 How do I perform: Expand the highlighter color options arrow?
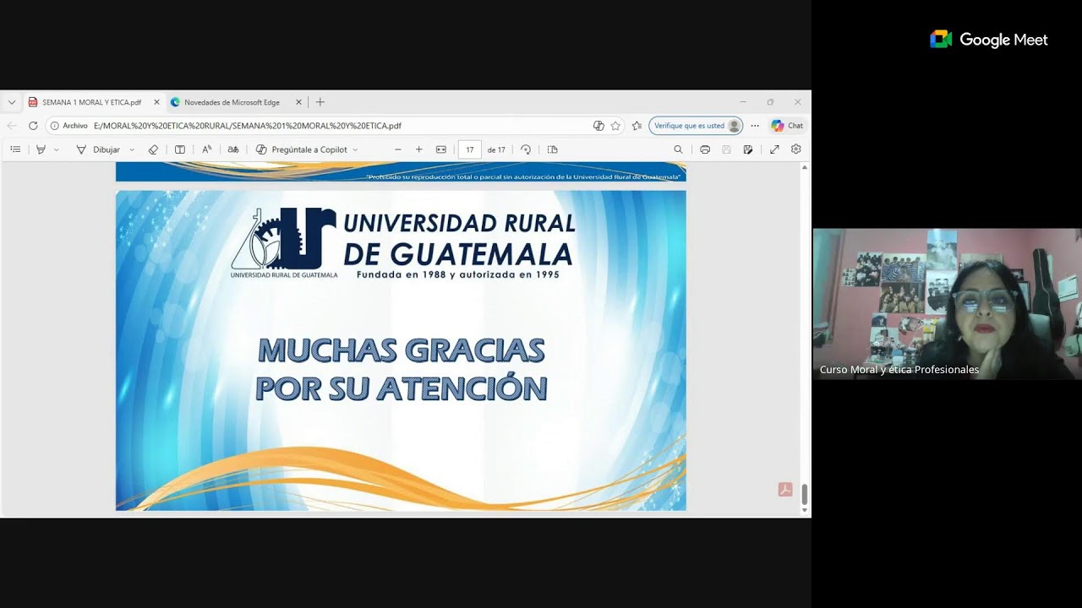pyautogui.click(x=57, y=149)
